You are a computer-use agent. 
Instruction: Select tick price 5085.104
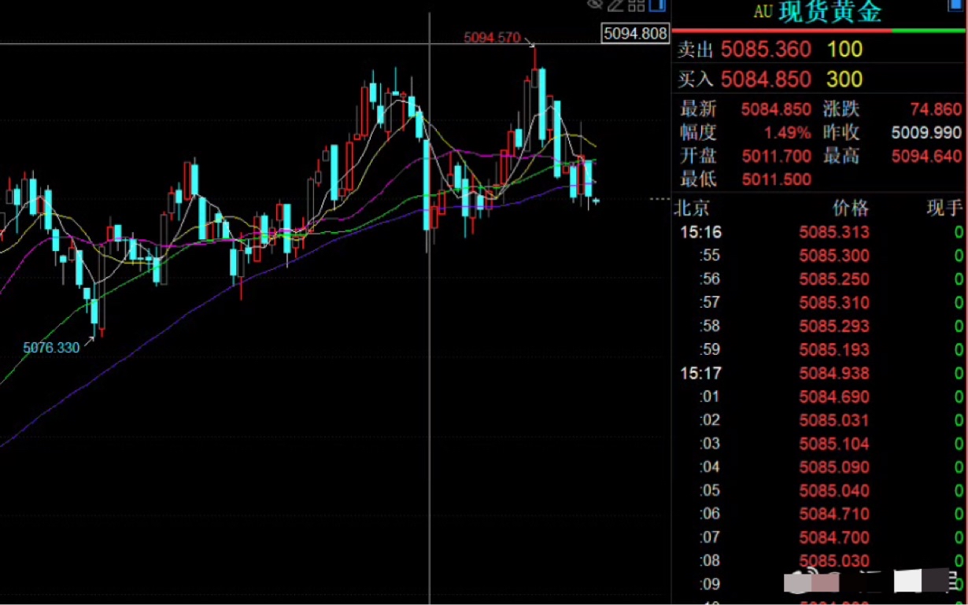pos(834,444)
